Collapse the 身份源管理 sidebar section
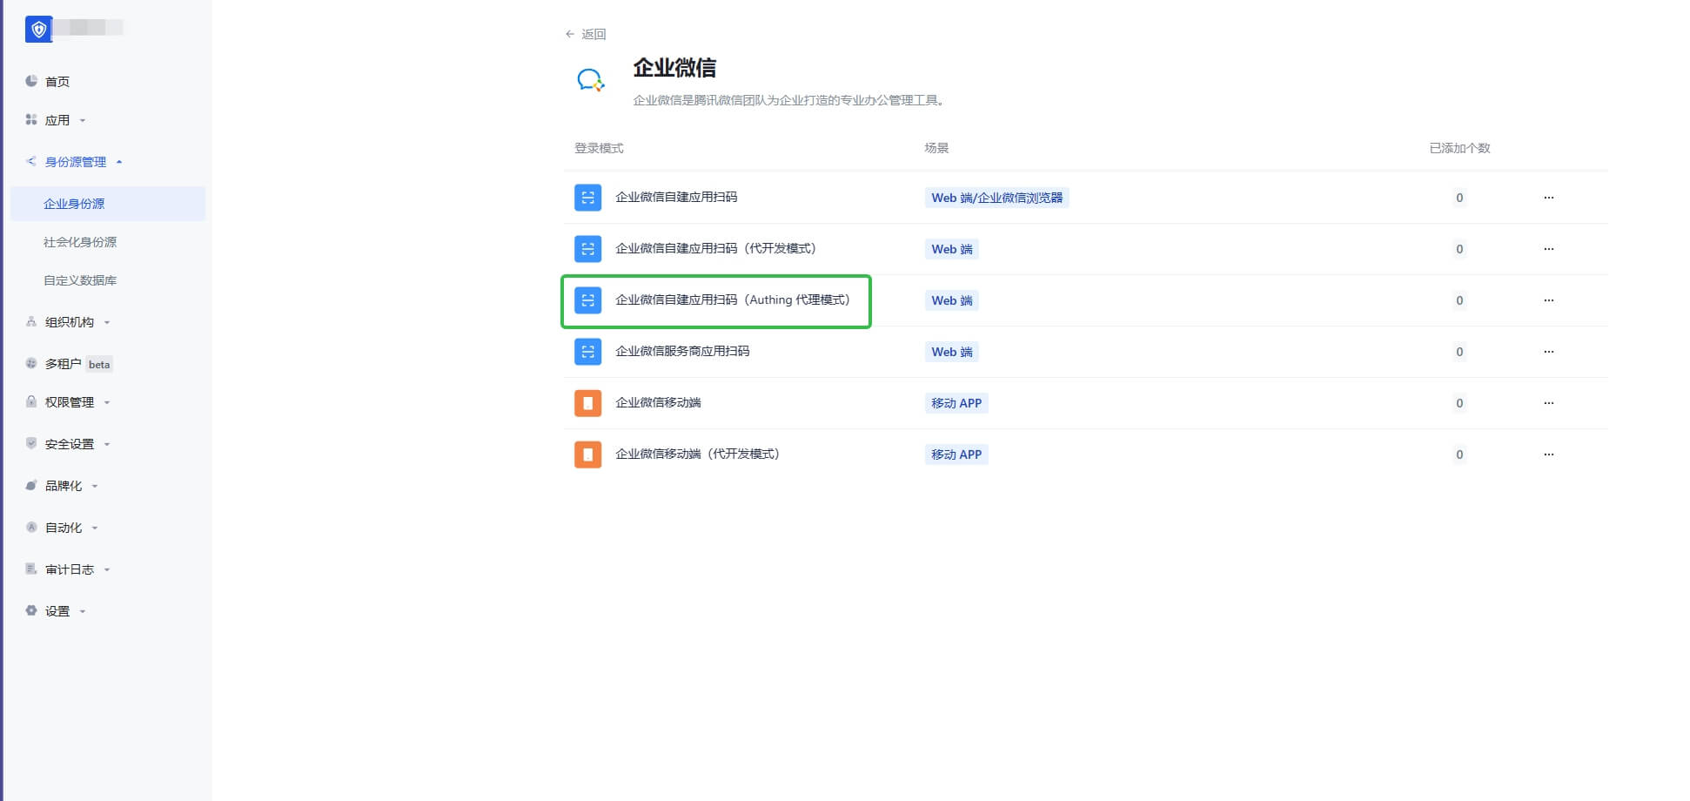The image size is (1690, 801). pyautogui.click(x=76, y=162)
